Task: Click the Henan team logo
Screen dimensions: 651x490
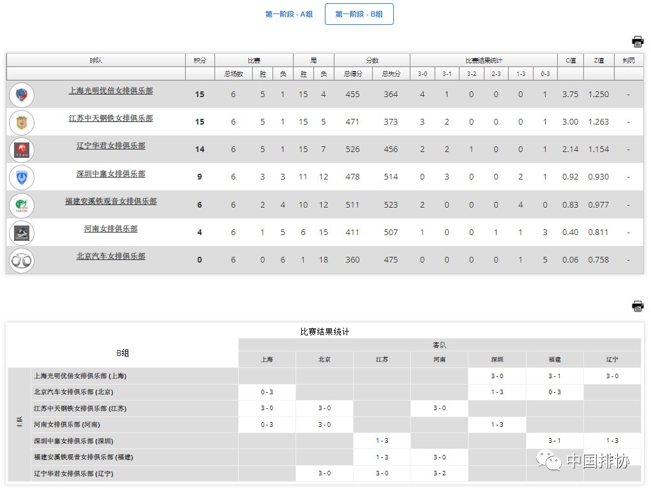Action: 22,233
